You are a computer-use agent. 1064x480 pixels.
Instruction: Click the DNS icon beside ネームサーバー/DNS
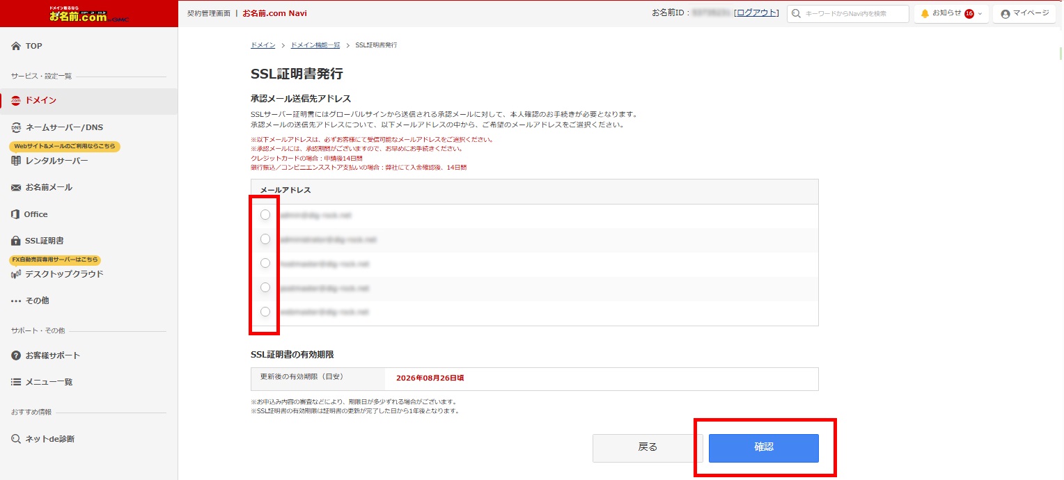pyautogui.click(x=16, y=127)
